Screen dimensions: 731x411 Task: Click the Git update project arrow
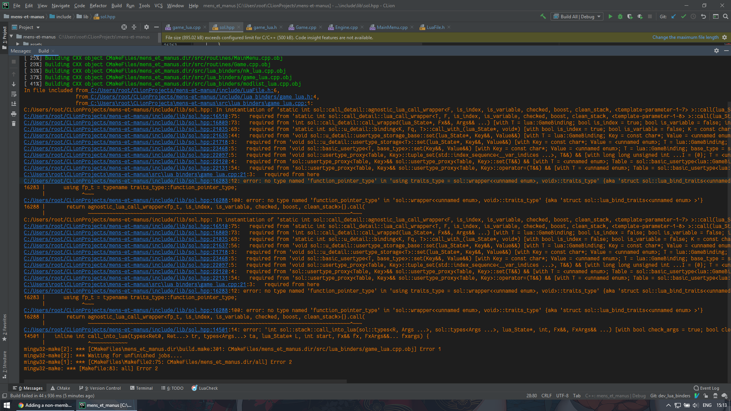(x=674, y=17)
